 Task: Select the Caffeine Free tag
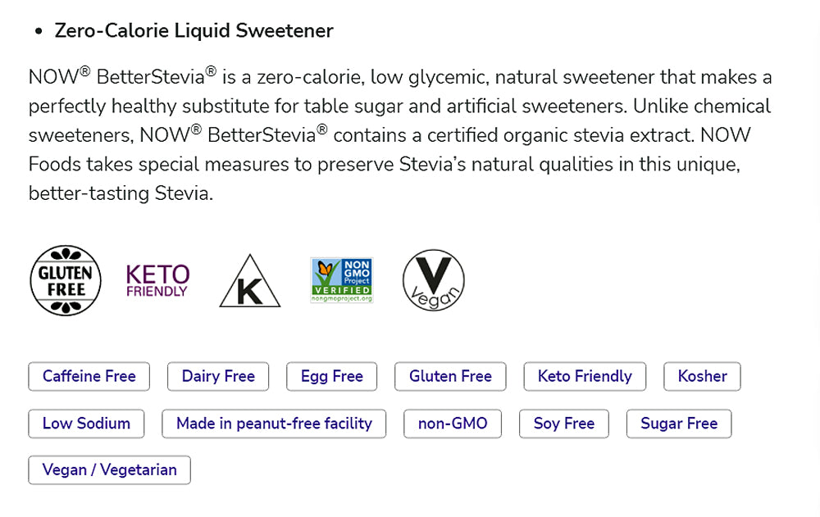click(x=89, y=377)
